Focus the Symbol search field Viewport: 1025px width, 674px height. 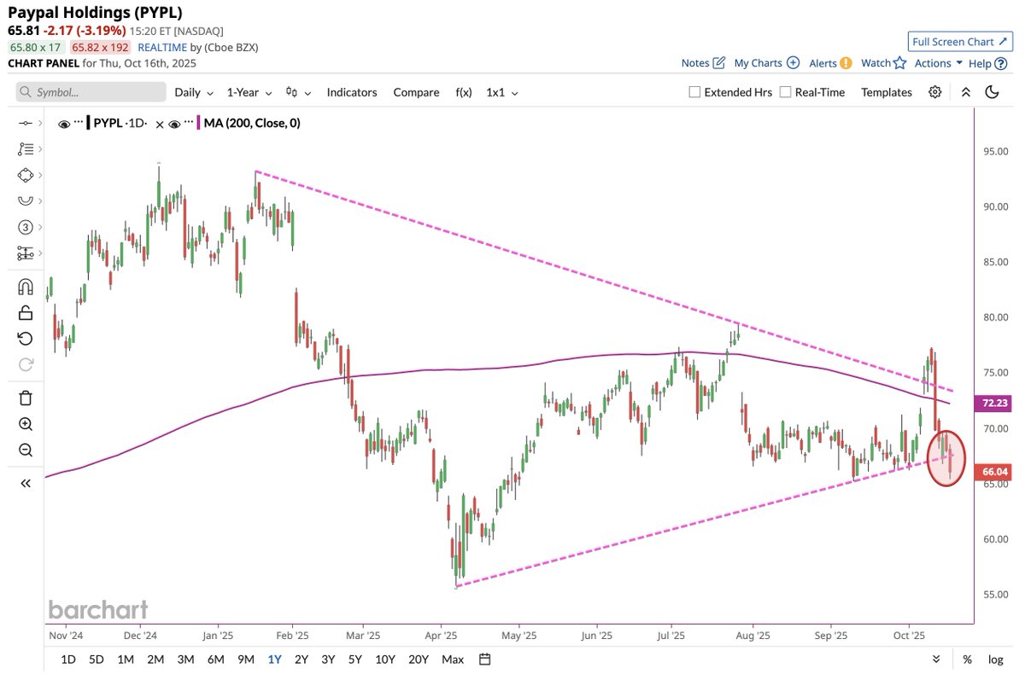[91, 92]
